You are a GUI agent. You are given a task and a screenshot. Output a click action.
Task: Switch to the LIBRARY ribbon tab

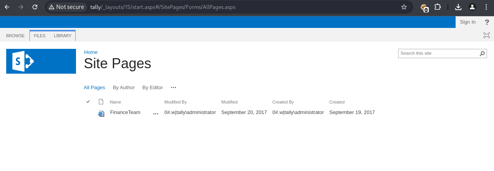point(62,36)
